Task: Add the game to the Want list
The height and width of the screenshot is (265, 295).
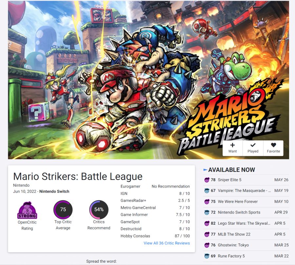Action: click(232, 148)
